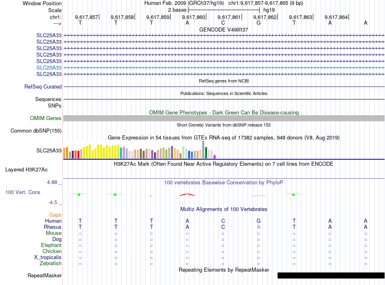This screenshot has height=285, width=385.
Task: Open the Layered H3K27Ac track label
Action: [26, 170]
